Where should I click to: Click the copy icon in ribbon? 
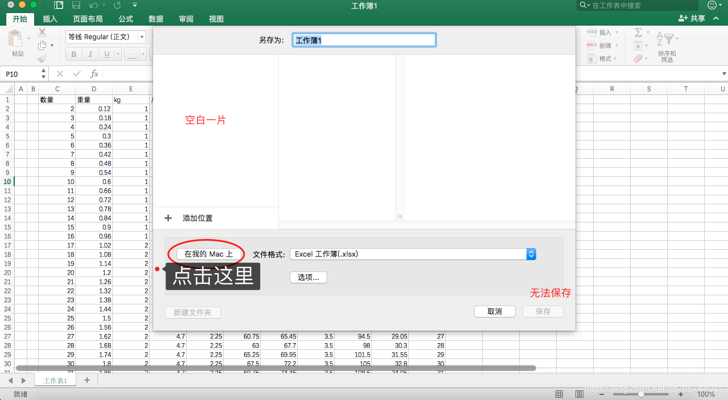pos(42,46)
